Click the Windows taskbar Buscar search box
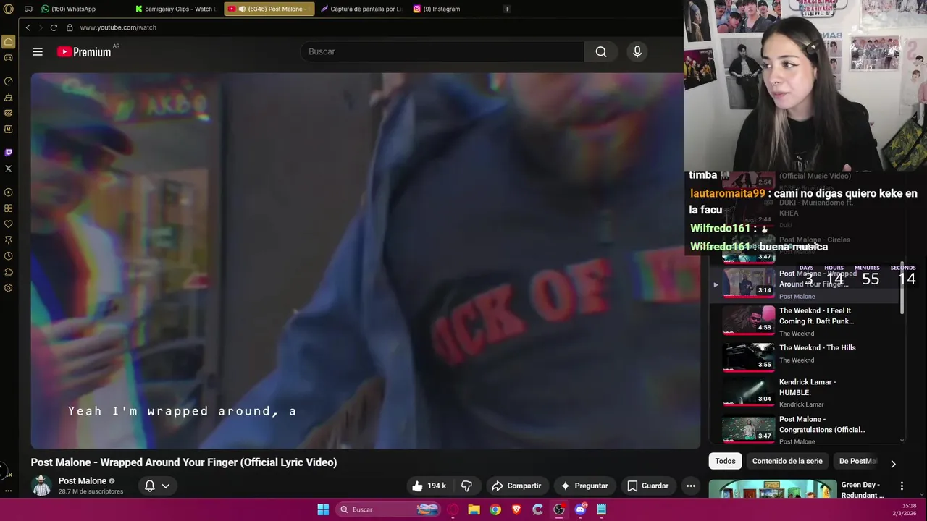Screen dimensions: 927x521 [x=389, y=509]
